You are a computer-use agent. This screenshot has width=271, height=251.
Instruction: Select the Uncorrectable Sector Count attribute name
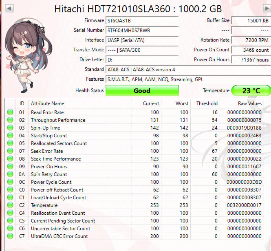(x=60, y=229)
